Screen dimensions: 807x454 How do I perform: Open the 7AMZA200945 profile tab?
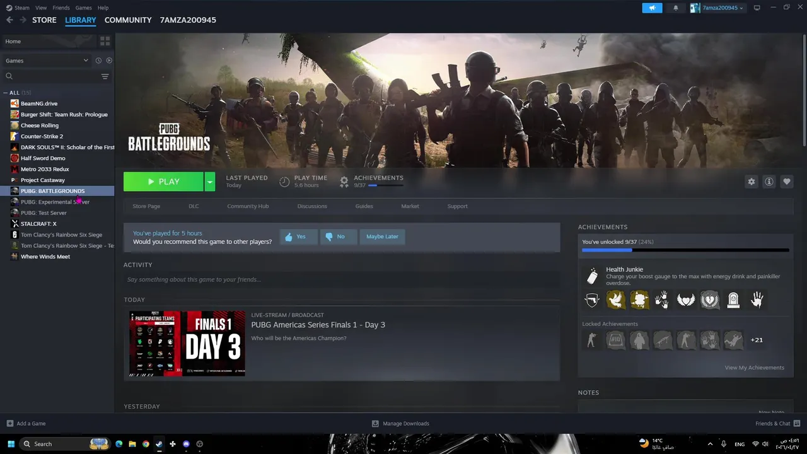tap(188, 20)
